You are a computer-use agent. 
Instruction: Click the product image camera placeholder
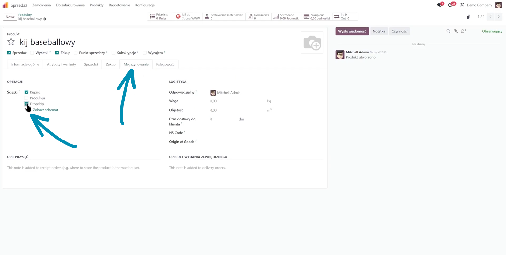[x=312, y=42]
